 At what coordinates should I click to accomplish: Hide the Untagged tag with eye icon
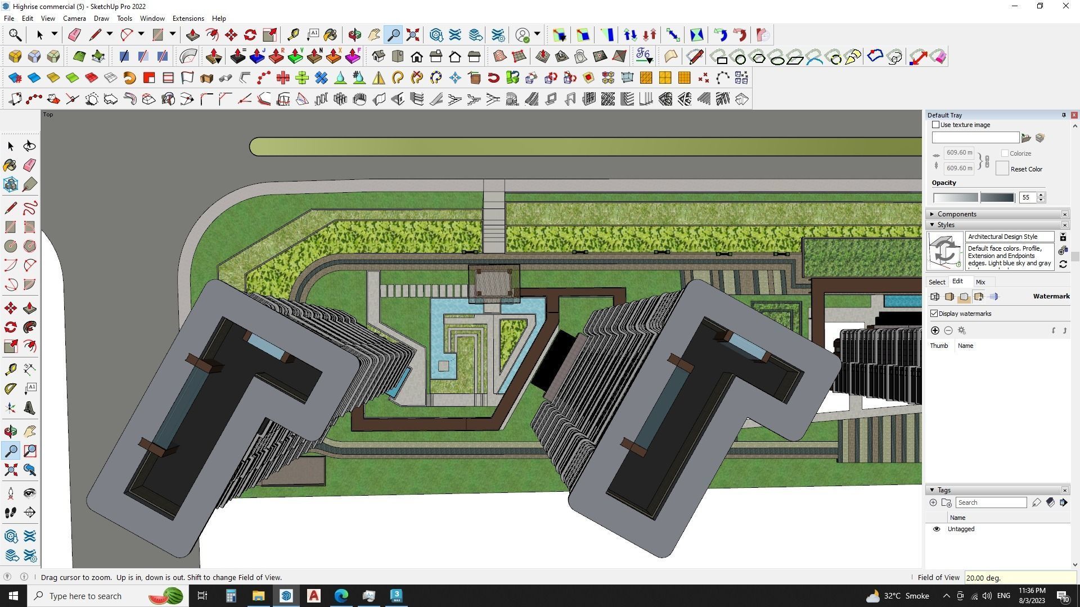[x=937, y=529]
